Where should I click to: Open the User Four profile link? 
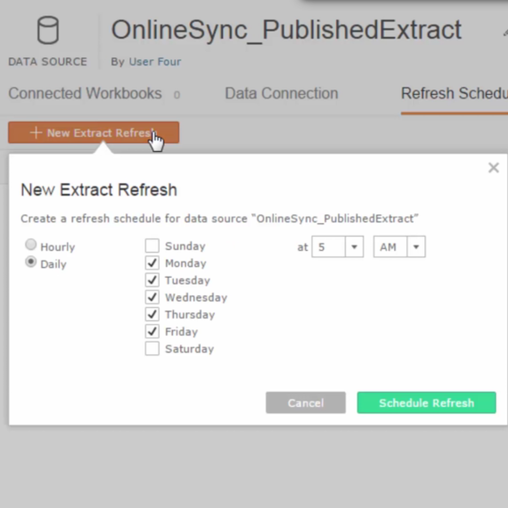click(x=155, y=62)
